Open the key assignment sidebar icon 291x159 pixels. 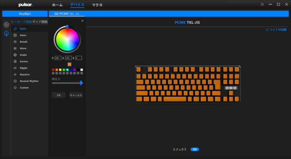[6, 25]
